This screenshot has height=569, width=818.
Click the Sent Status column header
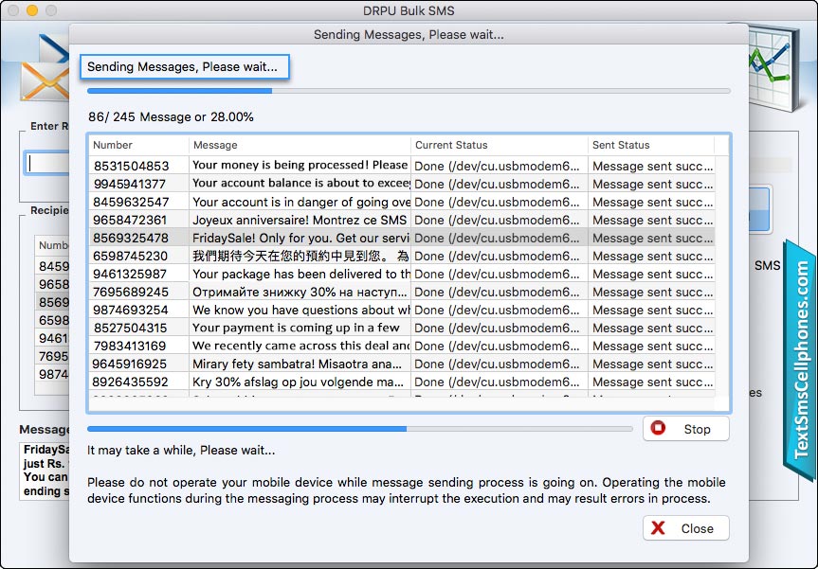[651, 145]
